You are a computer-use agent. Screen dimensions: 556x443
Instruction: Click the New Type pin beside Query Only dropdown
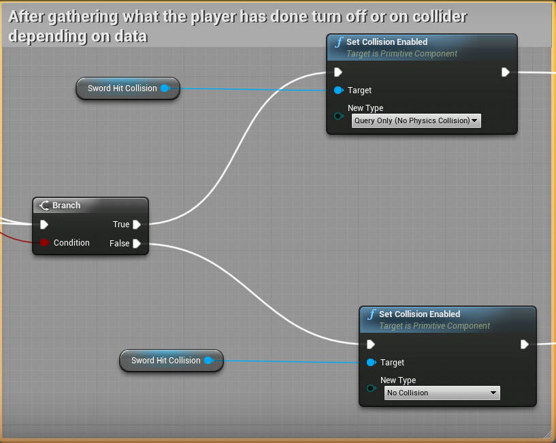[338, 116]
